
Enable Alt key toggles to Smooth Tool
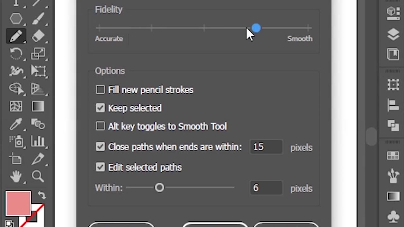100,126
